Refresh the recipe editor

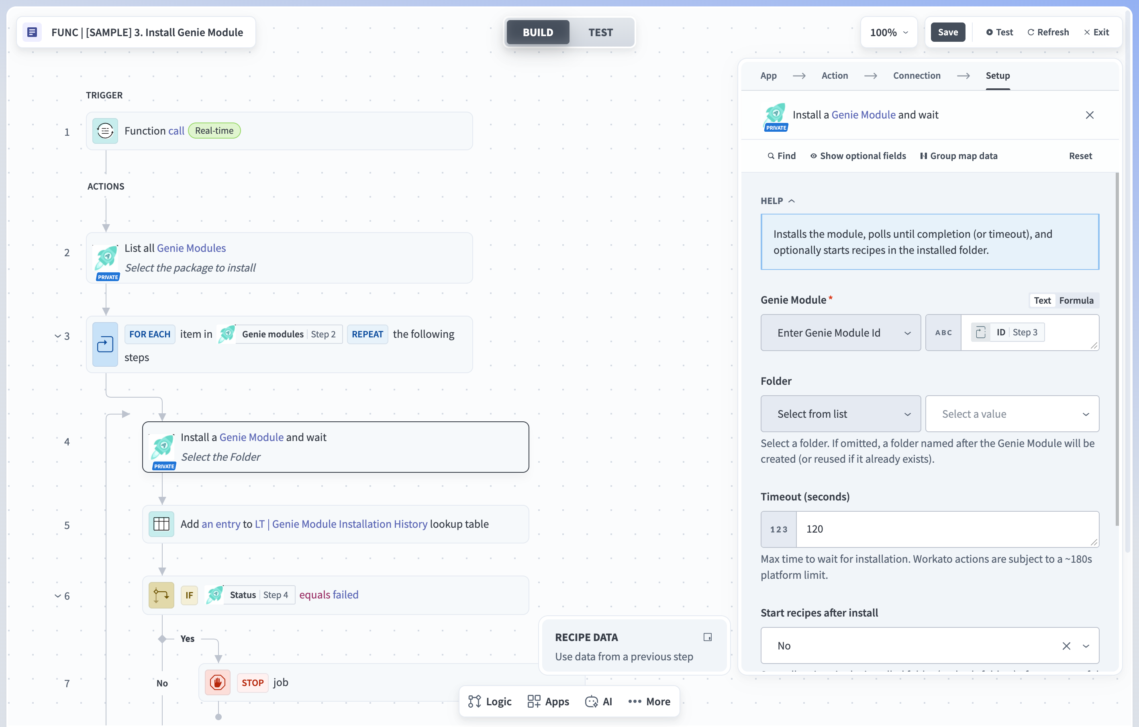tap(1048, 32)
